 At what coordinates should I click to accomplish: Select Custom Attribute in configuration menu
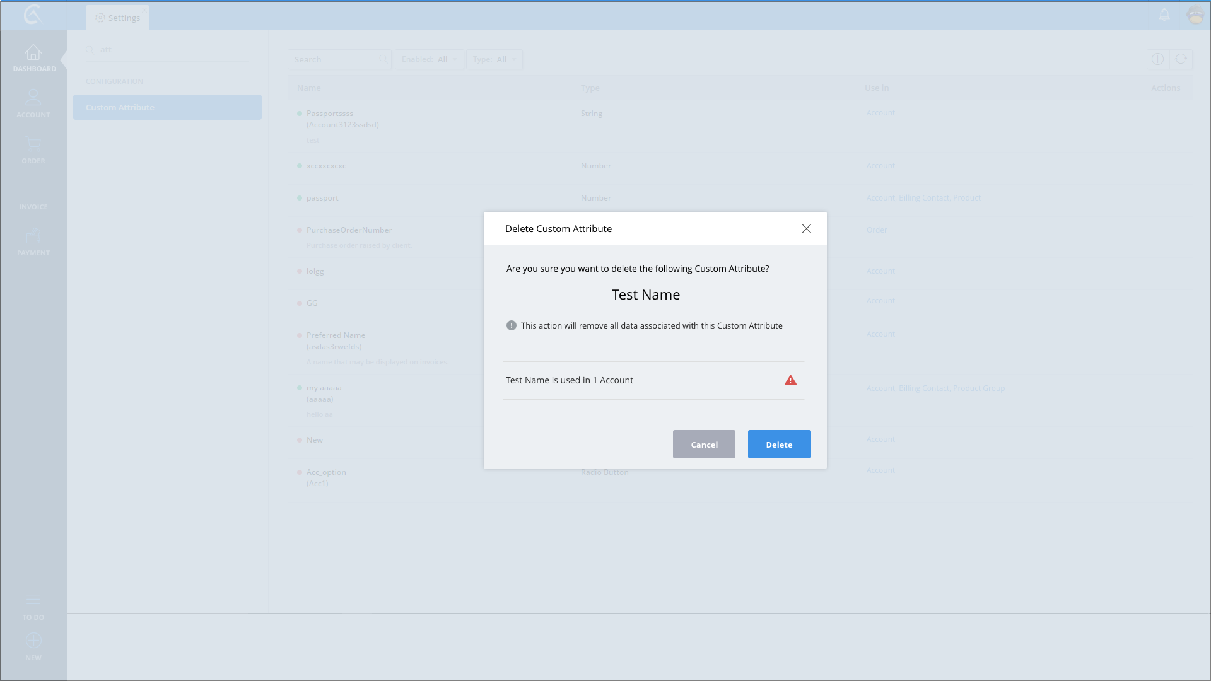pos(167,107)
